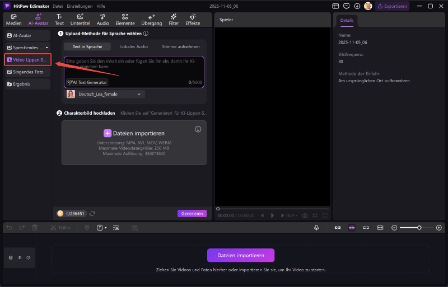Toggle the purple highlighted timeline snap button
Image resolution: width=448 pixels, height=287 pixels.
click(x=352, y=228)
